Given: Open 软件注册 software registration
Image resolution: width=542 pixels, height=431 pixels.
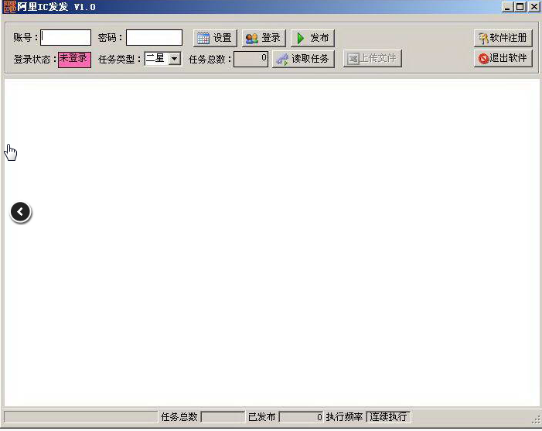Looking at the screenshot, I should click(x=503, y=38).
